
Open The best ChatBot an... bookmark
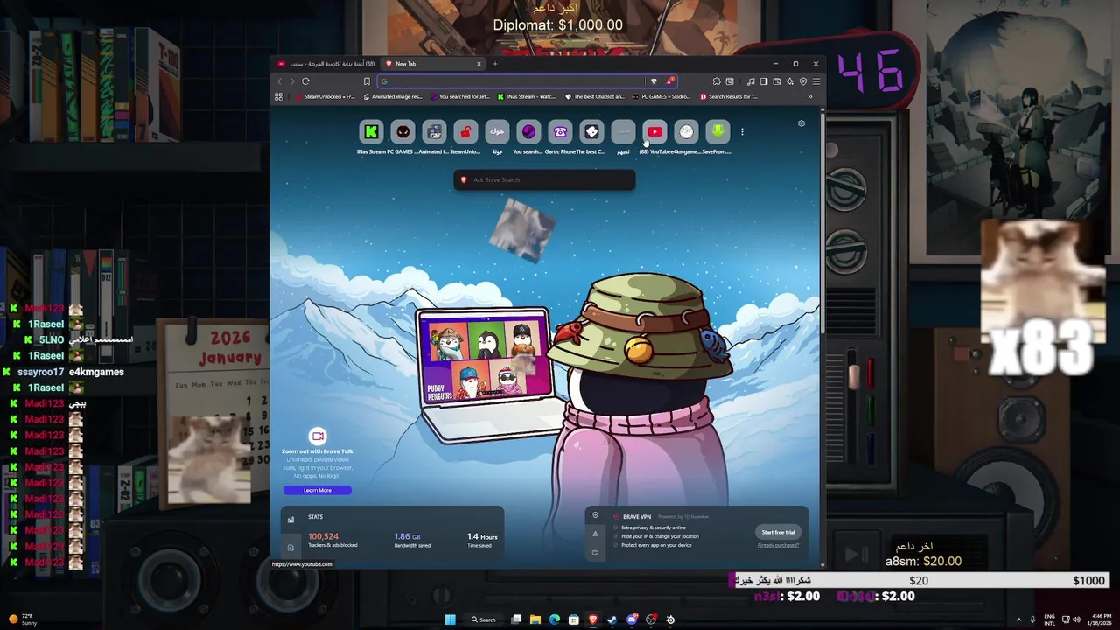595,97
